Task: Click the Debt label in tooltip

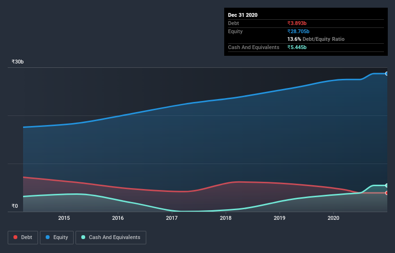Action: [x=233, y=23]
